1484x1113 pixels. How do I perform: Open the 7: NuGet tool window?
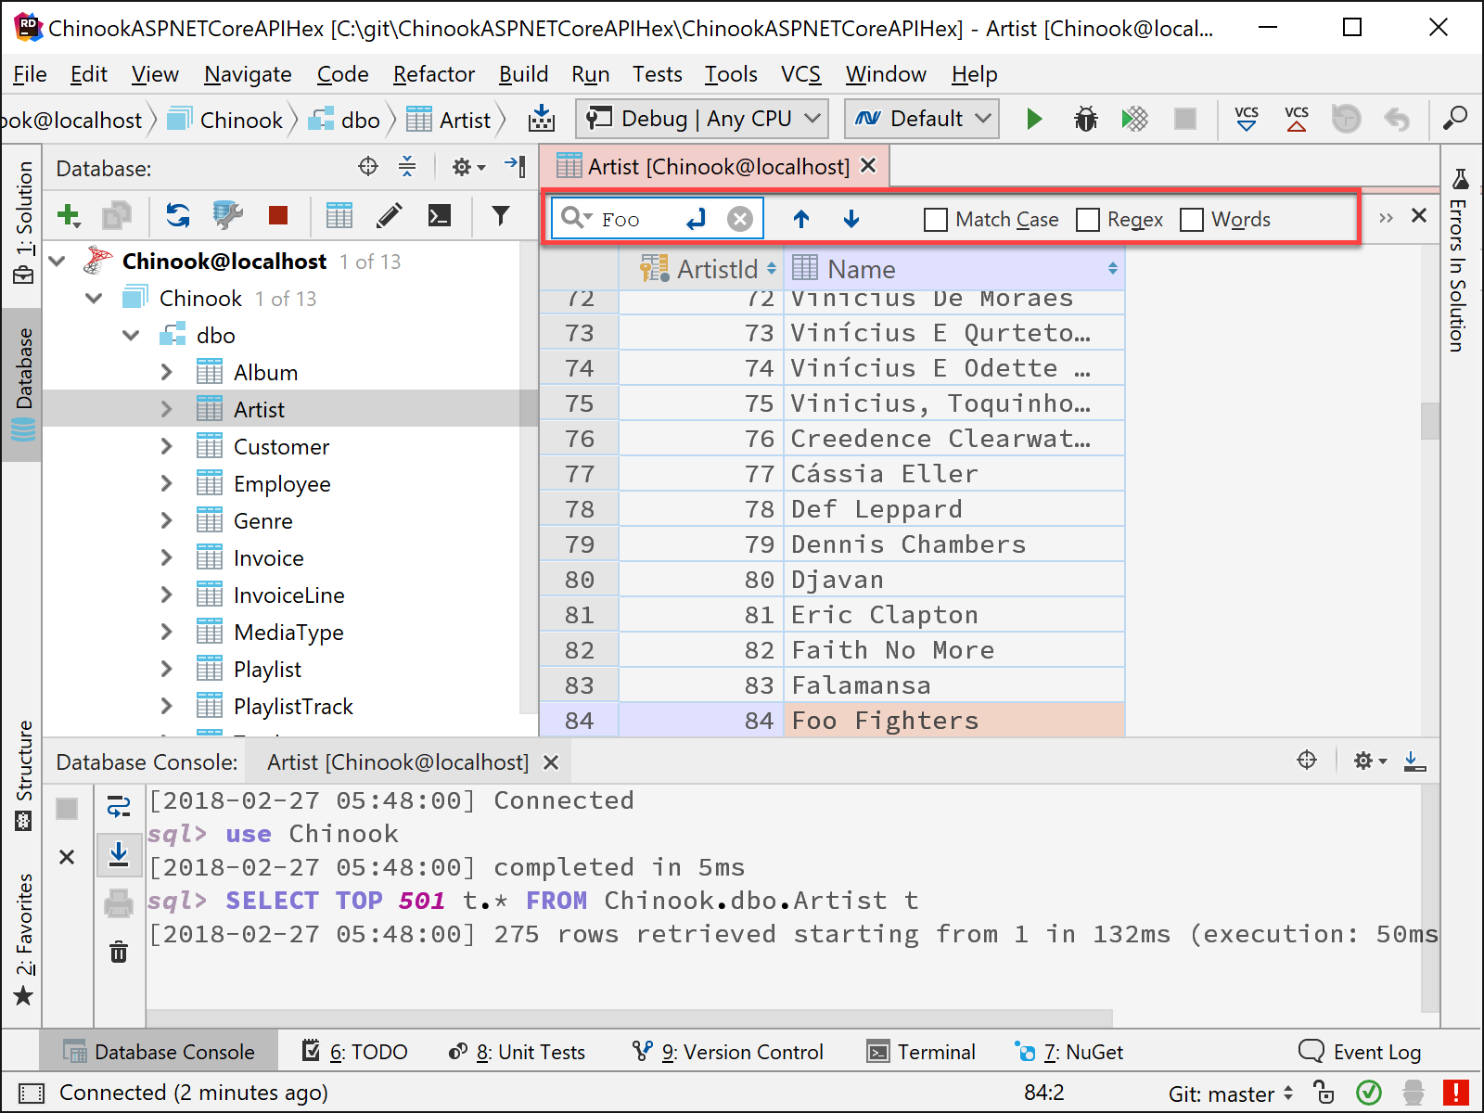click(1069, 1052)
